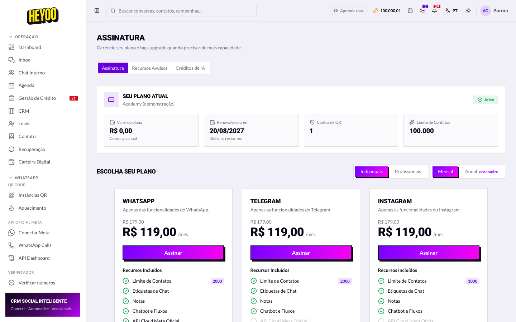516x322 pixels.
Task: Switch to Profissionais plans
Action: tap(408, 172)
